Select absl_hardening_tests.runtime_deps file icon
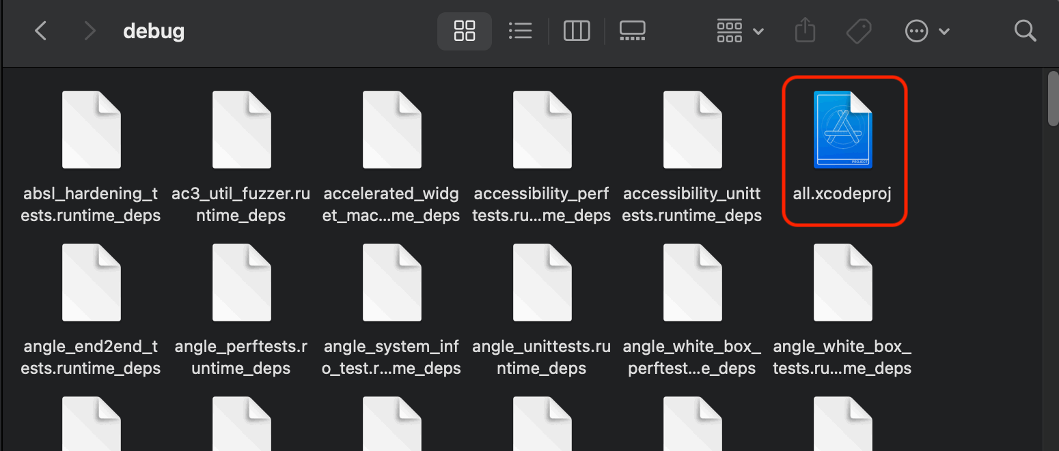 point(92,130)
